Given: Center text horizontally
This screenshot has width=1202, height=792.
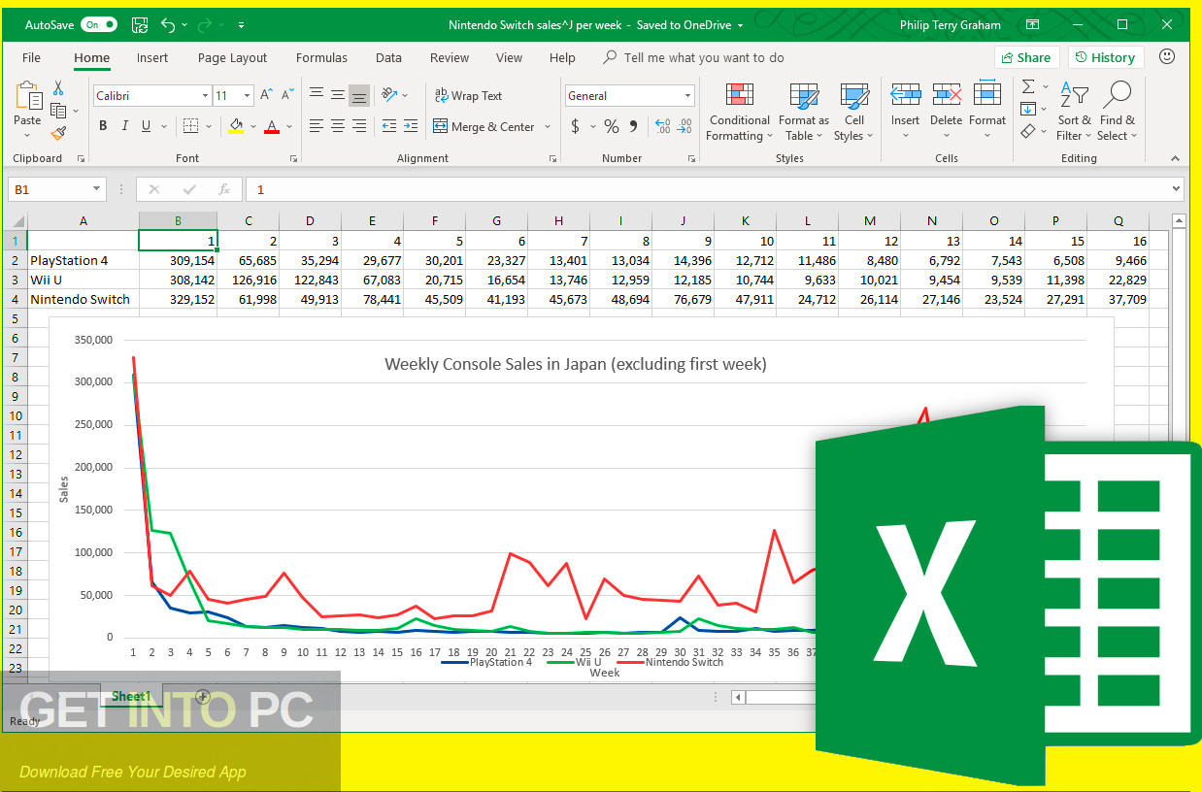Looking at the screenshot, I should click(338, 126).
